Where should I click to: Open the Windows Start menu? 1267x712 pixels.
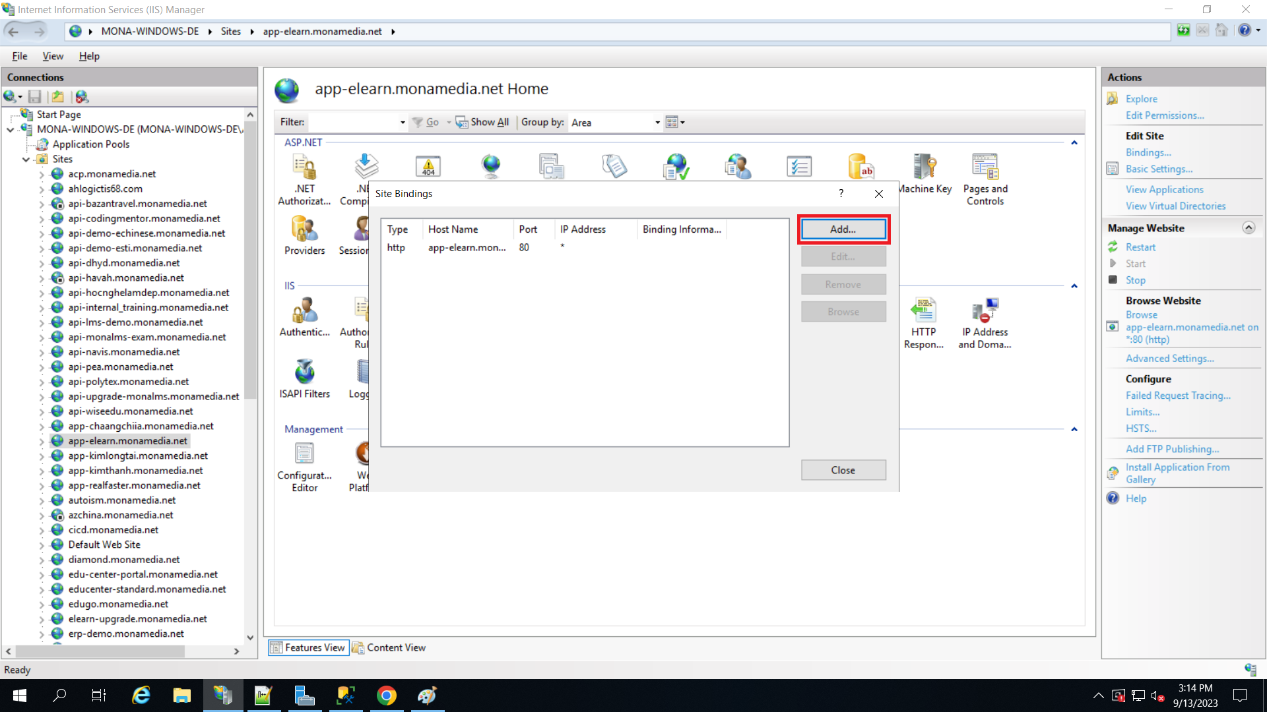(x=20, y=696)
